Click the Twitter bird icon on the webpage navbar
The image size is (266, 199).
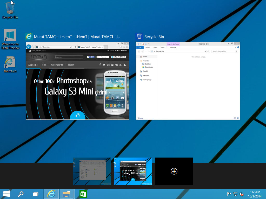(x=104, y=65)
